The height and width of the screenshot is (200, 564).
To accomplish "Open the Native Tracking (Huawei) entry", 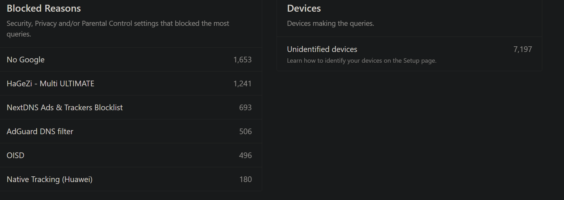I will click(49, 180).
